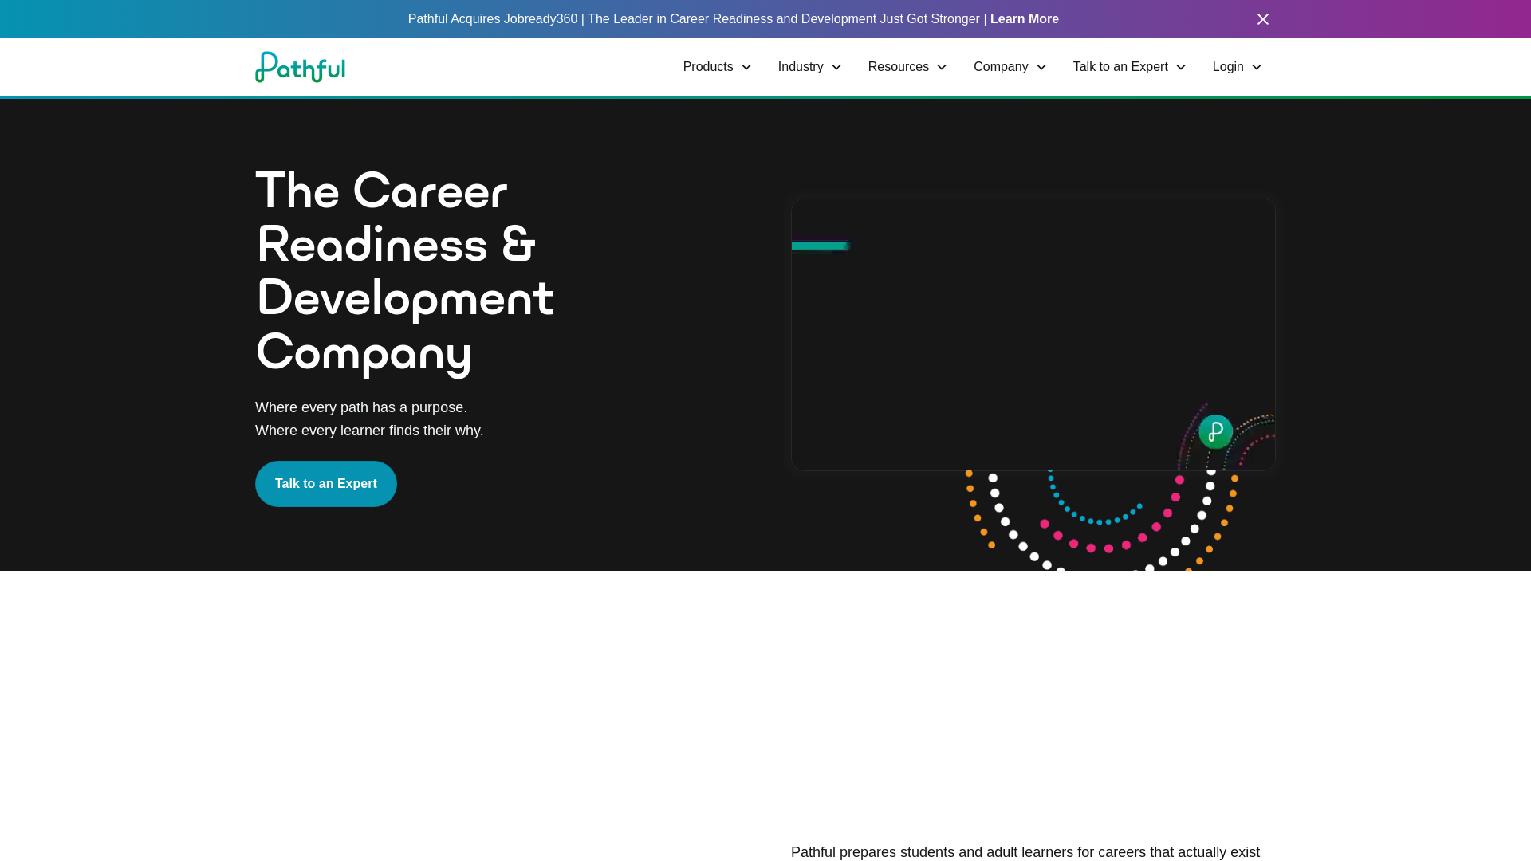Expand the Resources chevron arrow

coord(942,68)
